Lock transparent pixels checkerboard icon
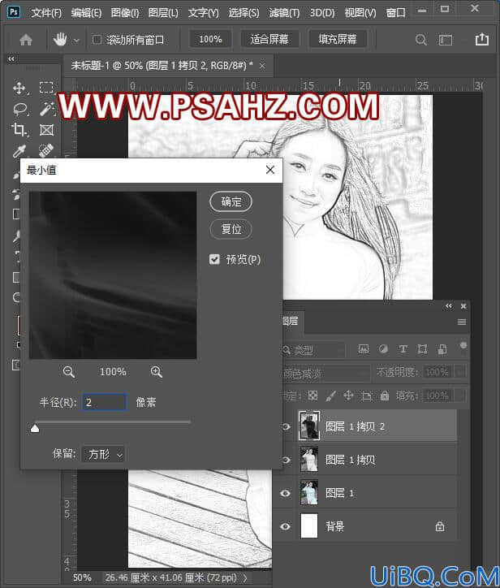 (x=312, y=396)
